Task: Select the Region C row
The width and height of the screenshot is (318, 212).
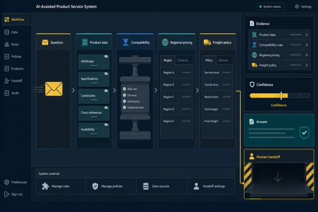Action: (177, 97)
